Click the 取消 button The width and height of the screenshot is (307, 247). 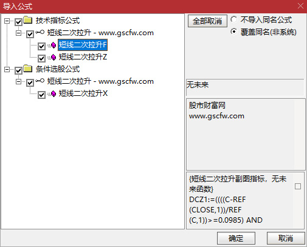click(286, 239)
